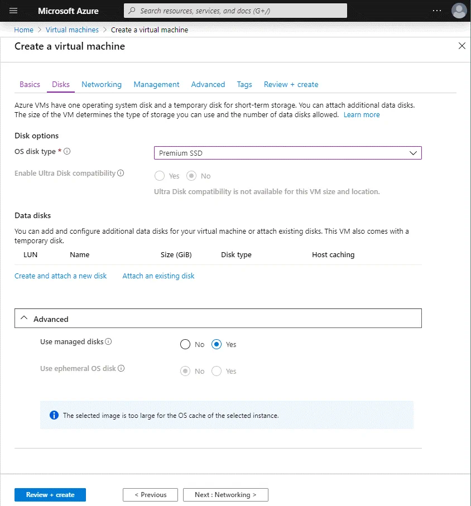Click the Review + create button
The image size is (471, 506).
pyautogui.click(x=50, y=495)
